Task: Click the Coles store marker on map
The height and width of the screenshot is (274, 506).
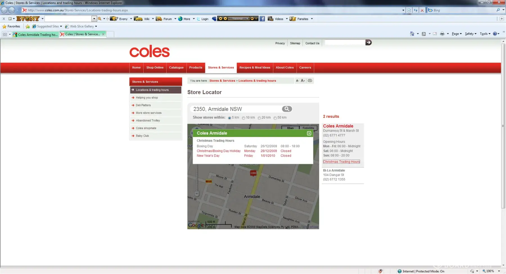Action: (x=253, y=173)
